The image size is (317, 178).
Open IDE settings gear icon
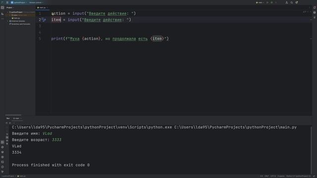coord(297,2)
